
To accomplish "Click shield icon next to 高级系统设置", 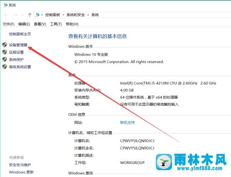I will (5, 67).
